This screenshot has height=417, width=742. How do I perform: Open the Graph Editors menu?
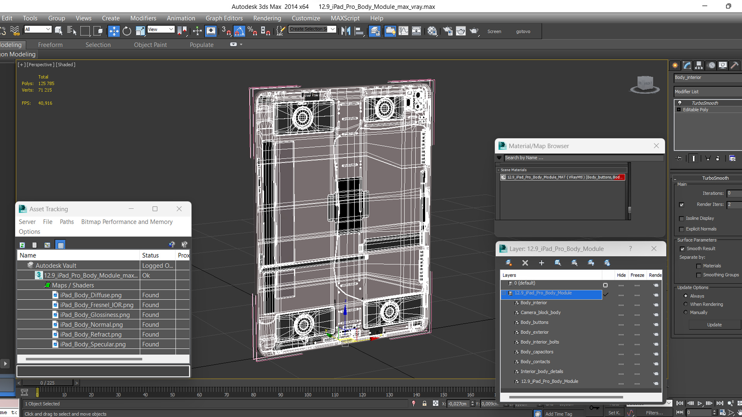point(224,18)
